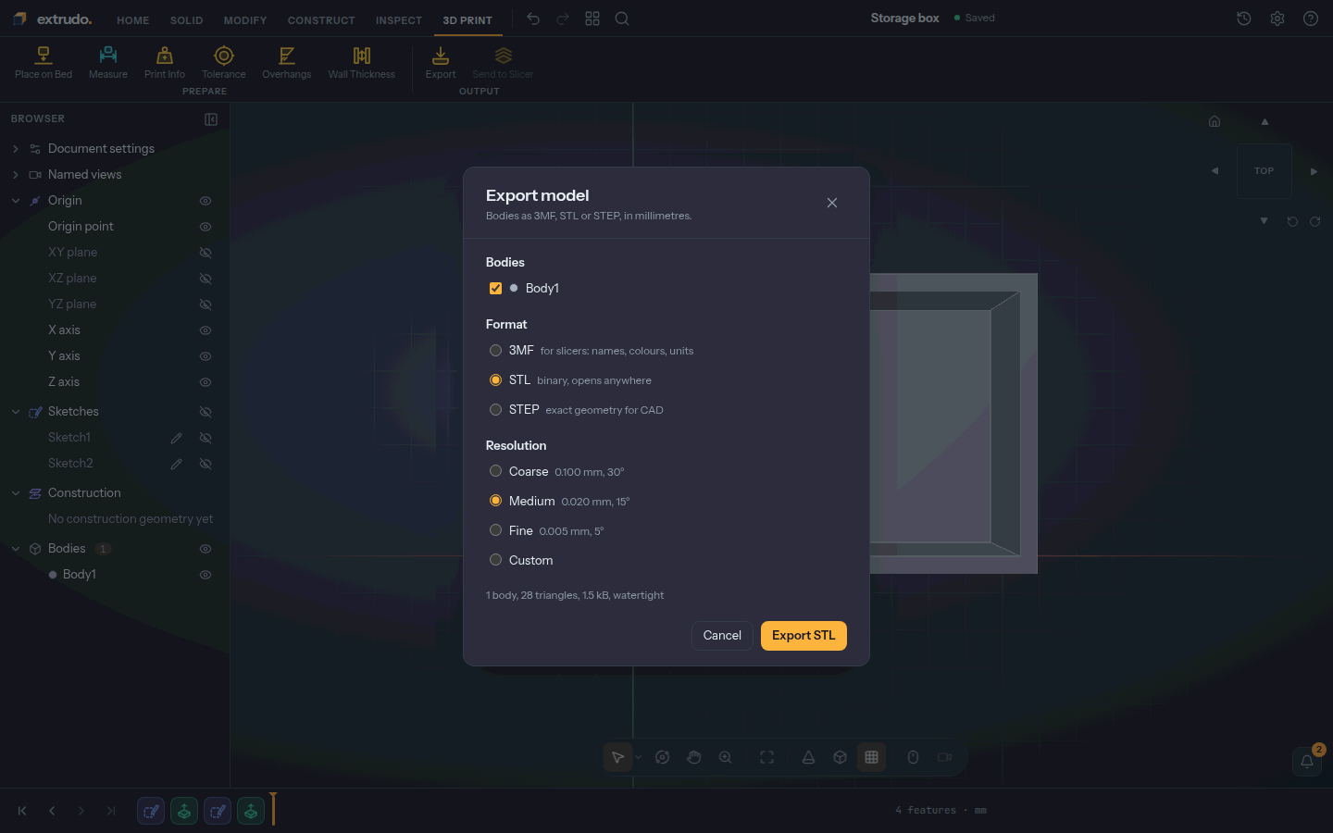The image size is (1333, 833).
Task: Open the INSPECT tab
Action: coord(399,20)
